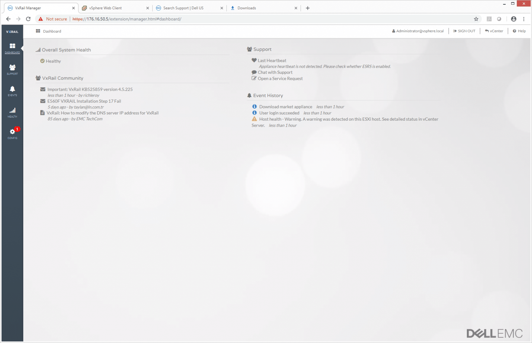The height and width of the screenshot is (343, 532).
Task: Go to vCenter from the header link
Action: [x=494, y=31]
